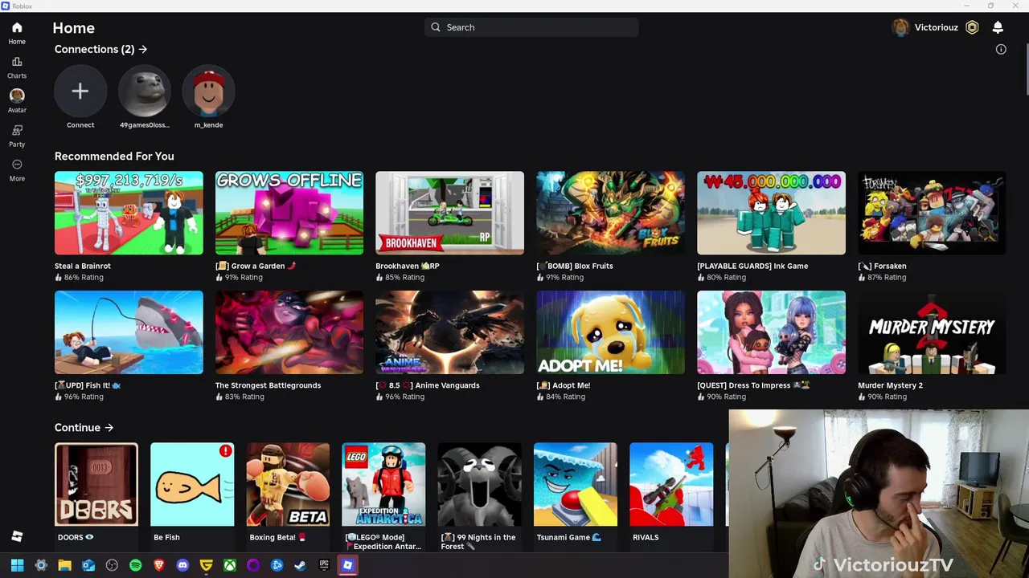
Task: Open Blox Fruits game thumbnail
Action: 610,213
